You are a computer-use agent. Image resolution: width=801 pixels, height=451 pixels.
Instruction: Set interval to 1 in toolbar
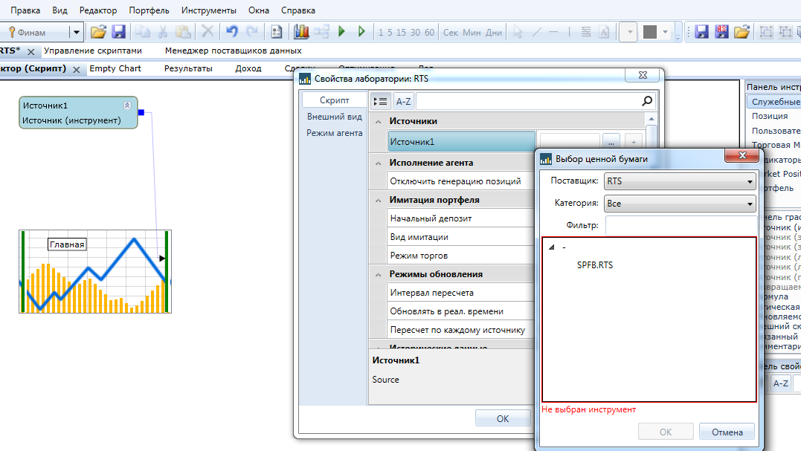pyautogui.click(x=381, y=33)
